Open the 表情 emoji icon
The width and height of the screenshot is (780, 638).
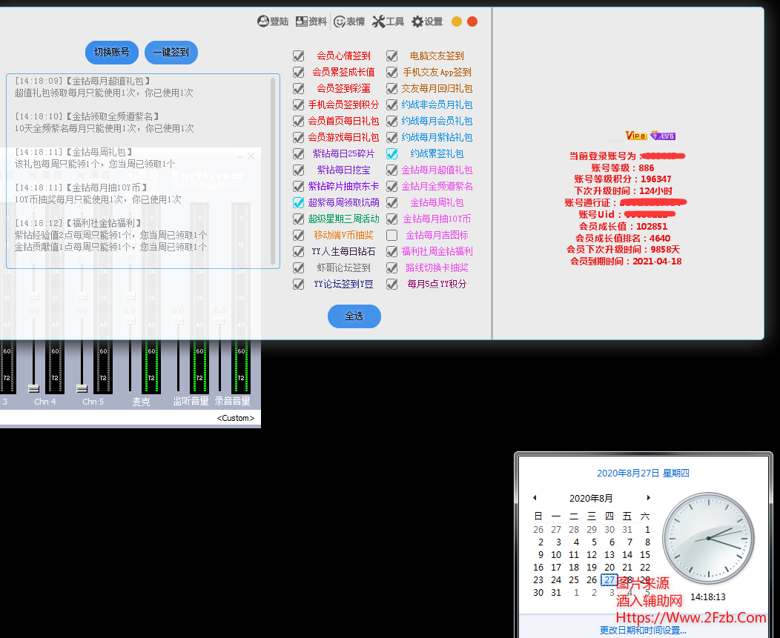click(340, 21)
